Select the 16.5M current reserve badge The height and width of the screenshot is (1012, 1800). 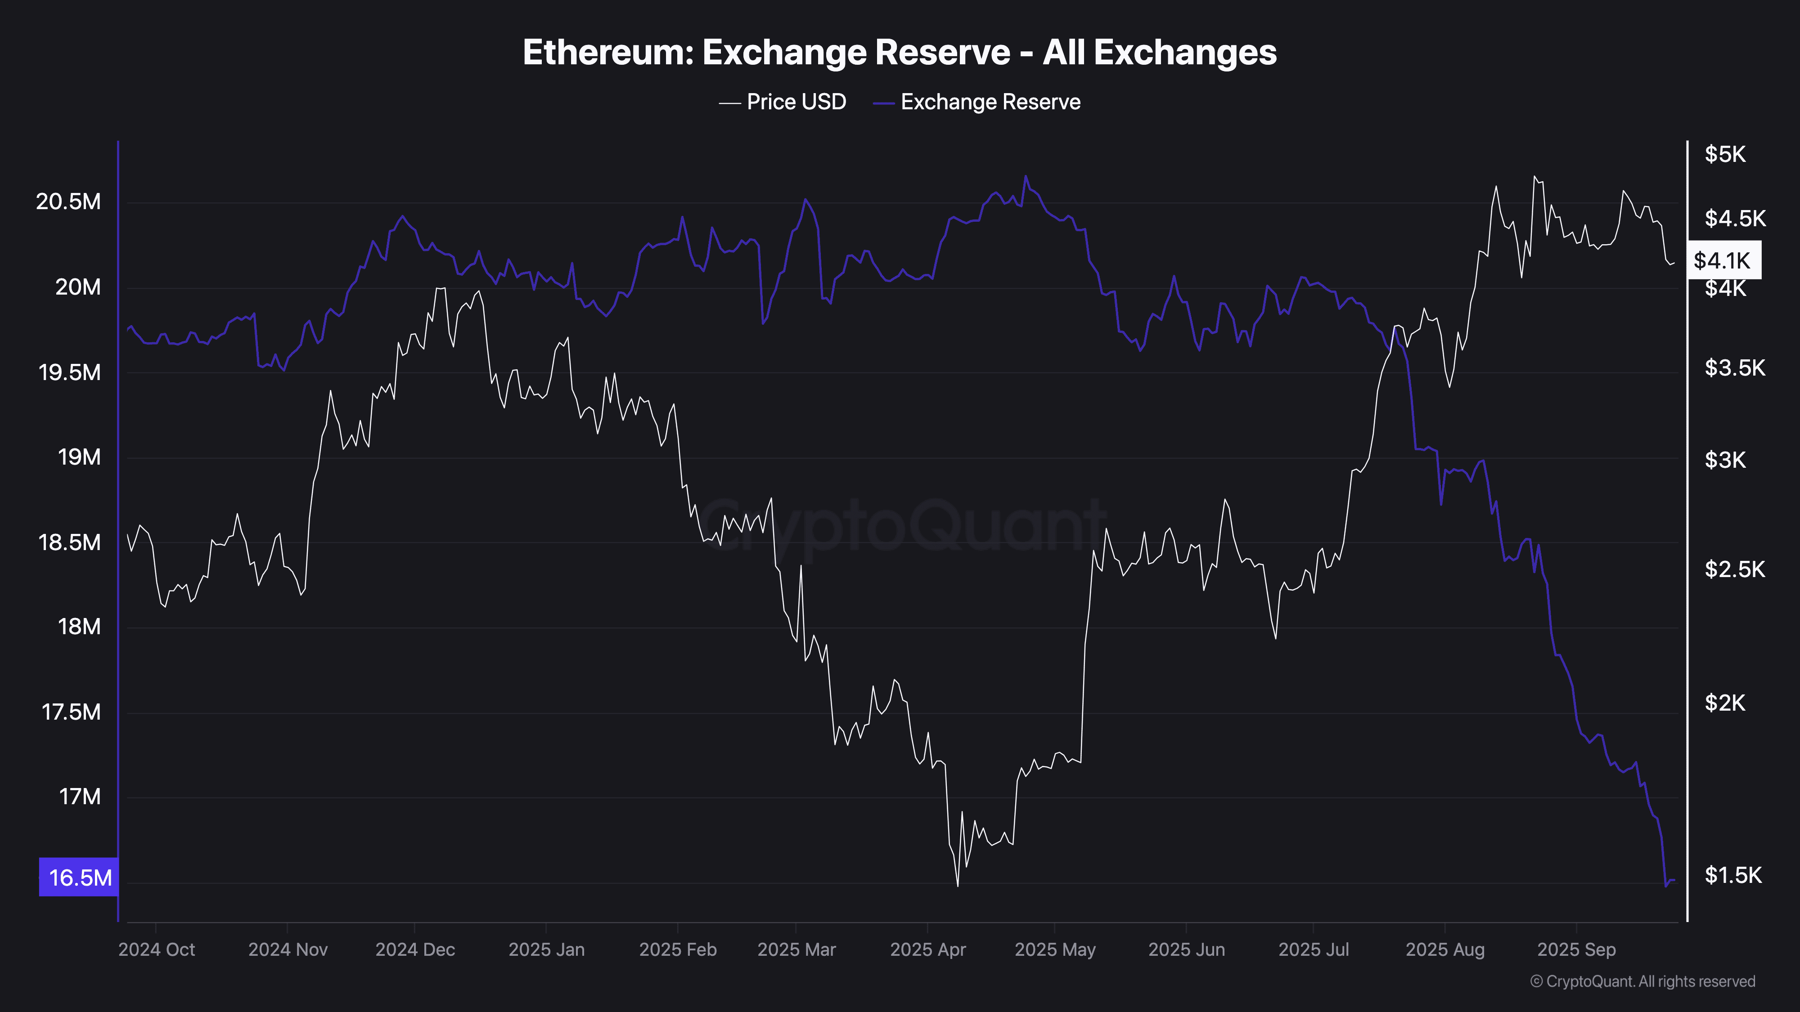click(79, 877)
